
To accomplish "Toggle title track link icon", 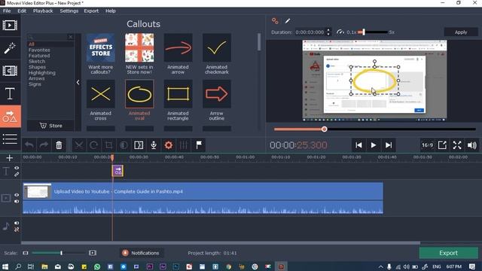I will pyautogui.click(x=17, y=174).
